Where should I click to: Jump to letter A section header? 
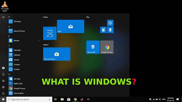tap(9, 26)
